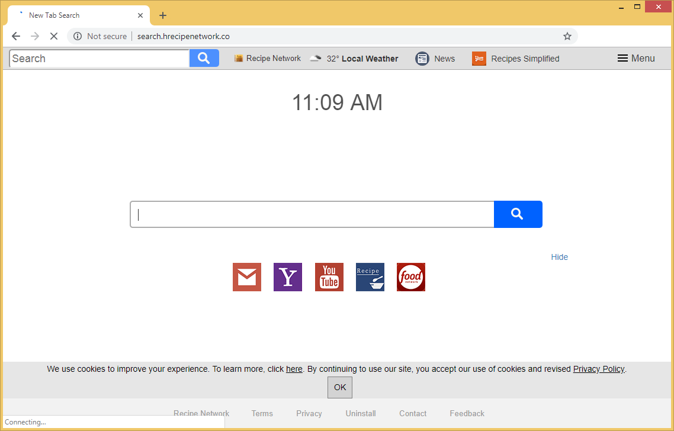The width and height of the screenshot is (674, 431).
Task: Open a new browser tab
Action: [163, 15]
